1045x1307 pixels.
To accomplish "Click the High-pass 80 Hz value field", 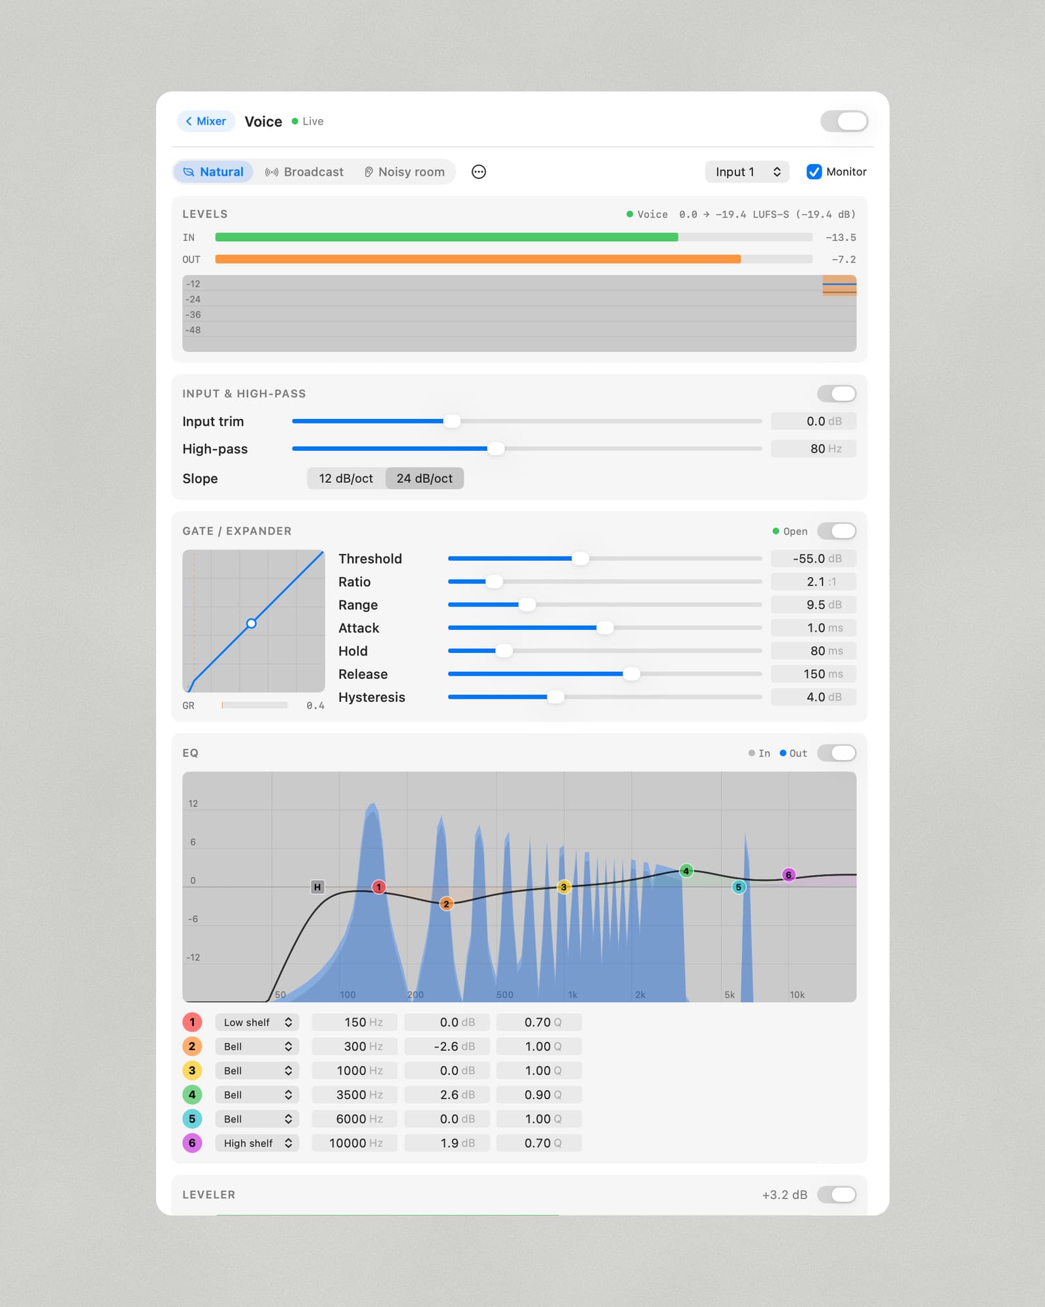I will pyautogui.click(x=813, y=449).
